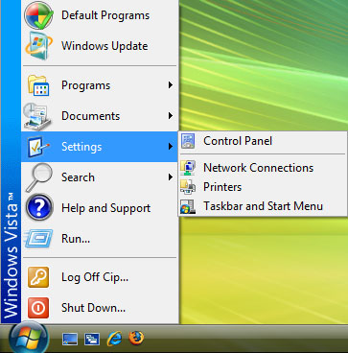348x353 pixels.
Task: Click Show Desktop in quick launch
Action: pyautogui.click(x=70, y=339)
